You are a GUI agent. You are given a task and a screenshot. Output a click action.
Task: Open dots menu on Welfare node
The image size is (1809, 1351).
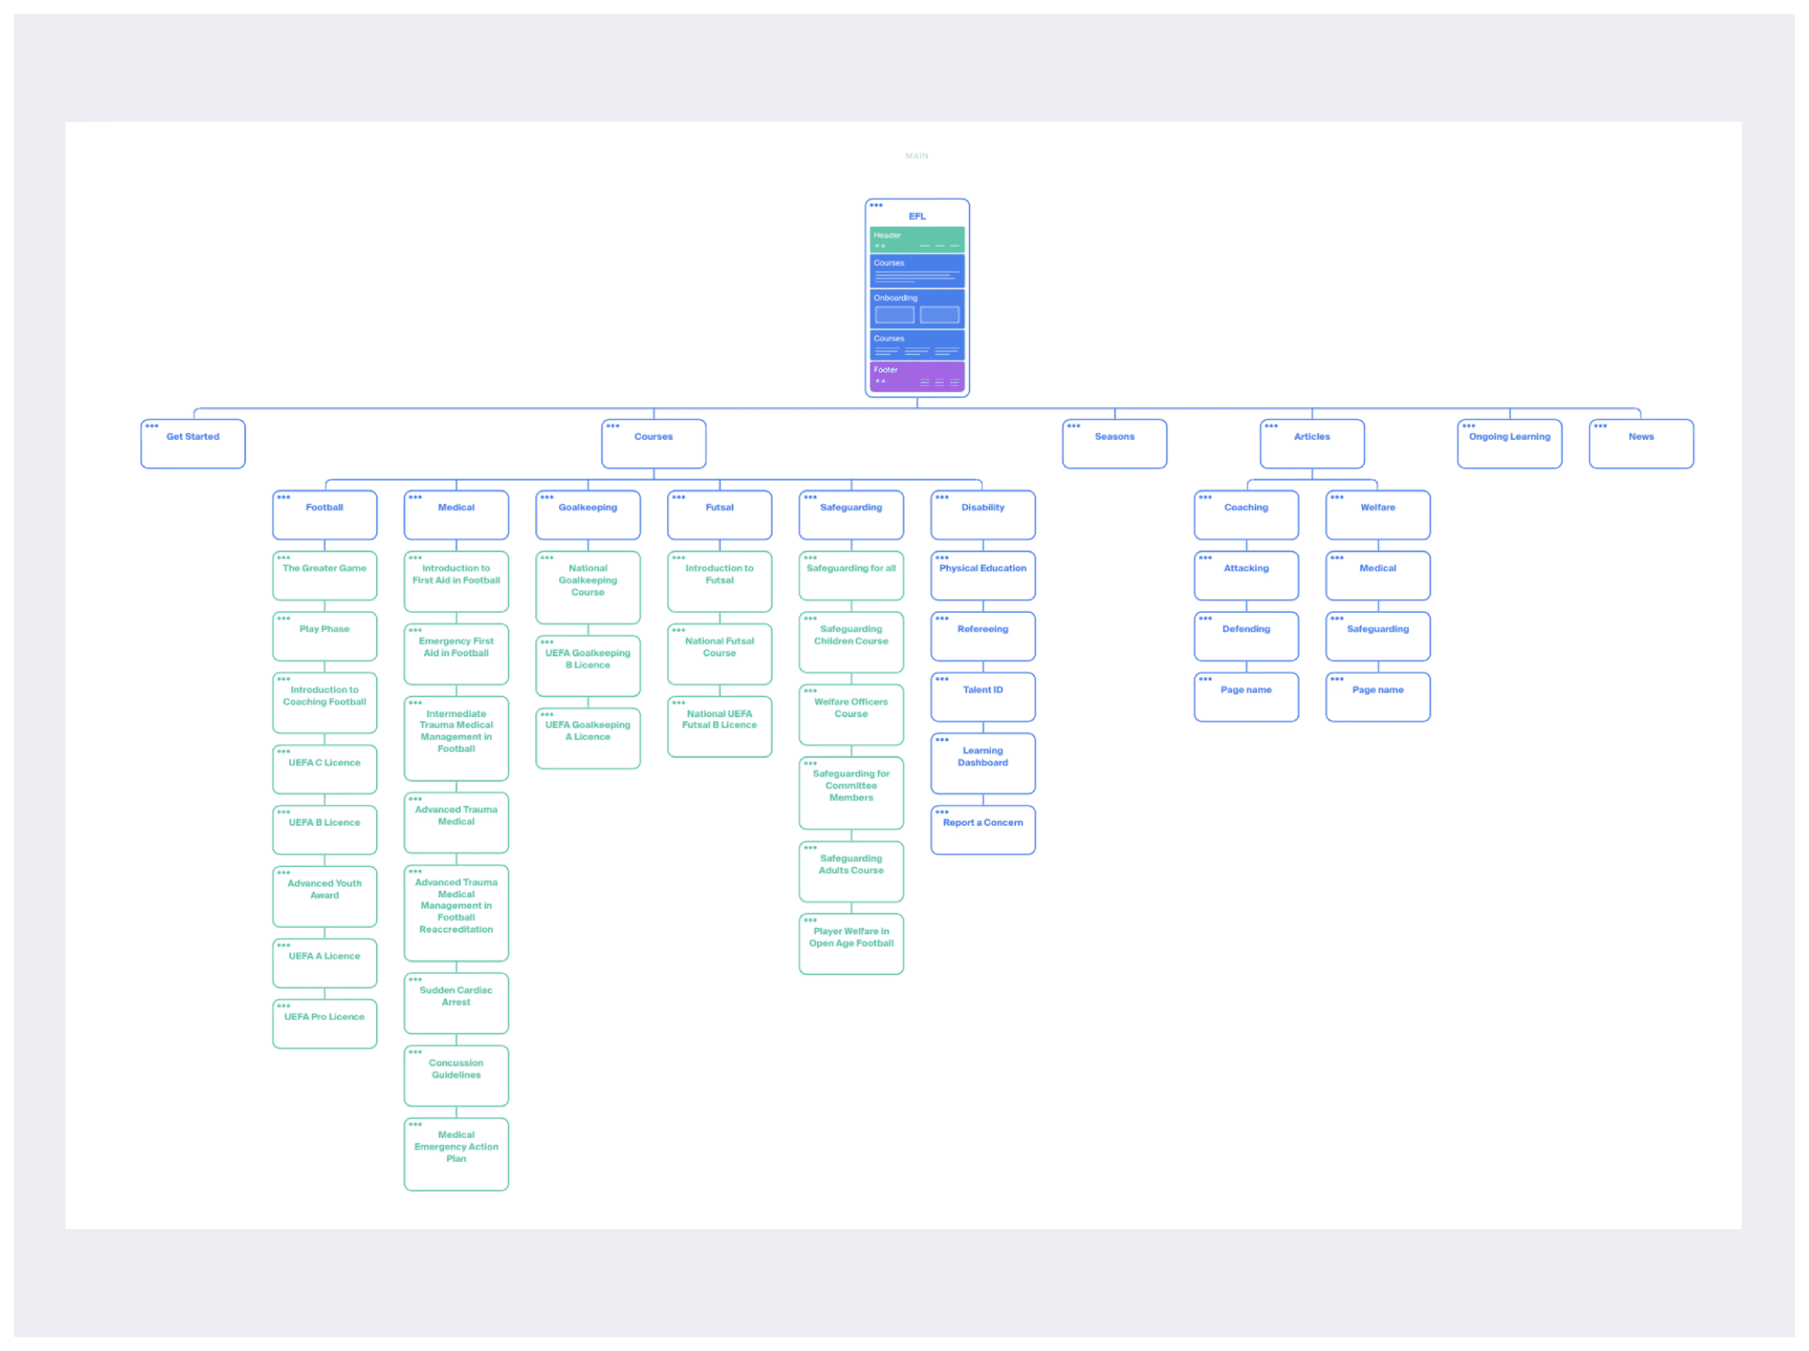pyautogui.click(x=1337, y=497)
